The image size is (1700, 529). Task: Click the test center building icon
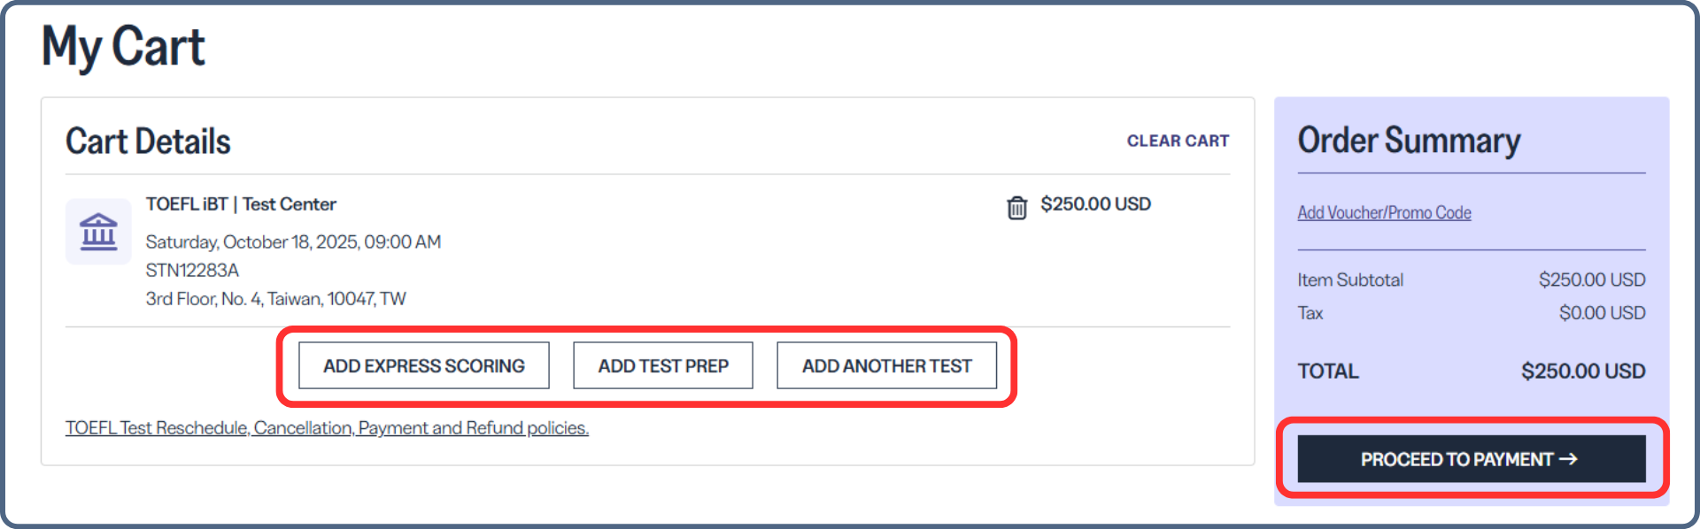(x=98, y=232)
